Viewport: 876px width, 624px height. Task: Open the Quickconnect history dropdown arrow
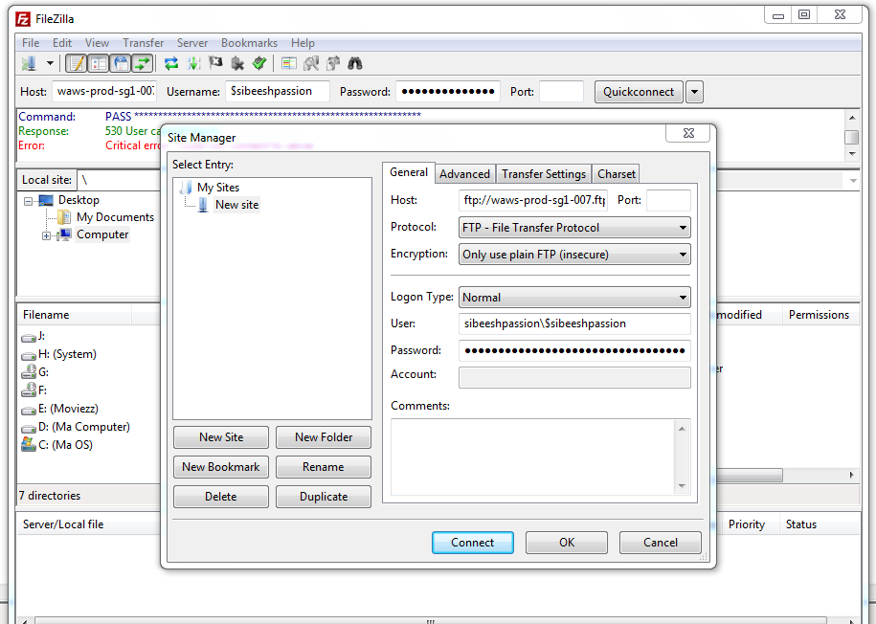(694, 92)
